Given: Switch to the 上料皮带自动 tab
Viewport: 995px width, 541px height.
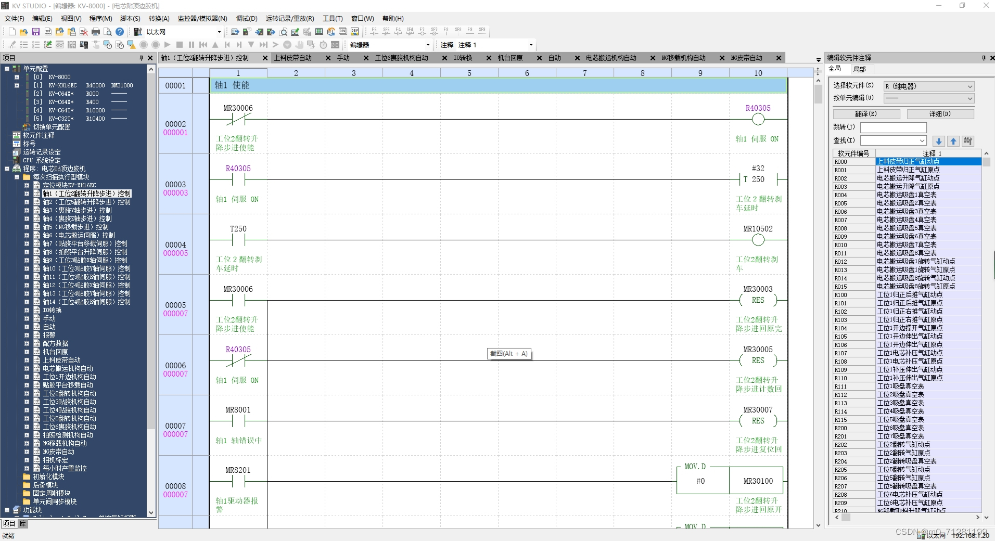Looking at the screenshot, I should point(293,58).
